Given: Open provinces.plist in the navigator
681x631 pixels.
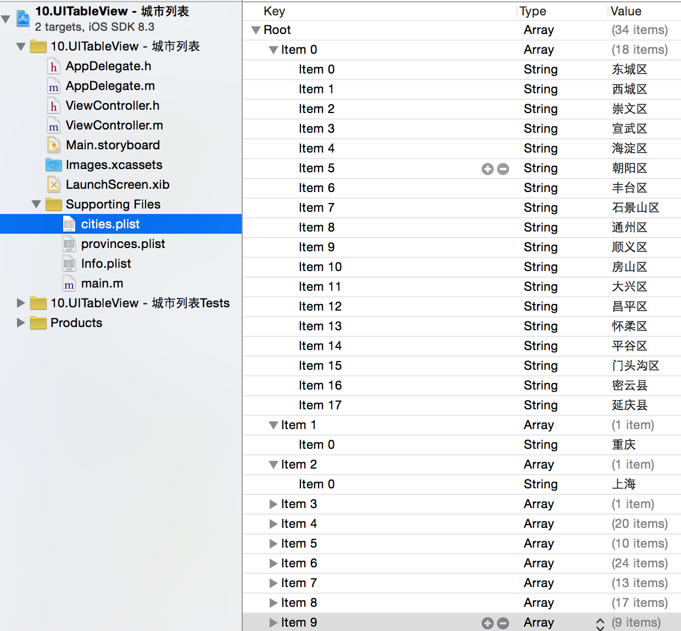Looking at the screenshot, I should pos(123,244).
